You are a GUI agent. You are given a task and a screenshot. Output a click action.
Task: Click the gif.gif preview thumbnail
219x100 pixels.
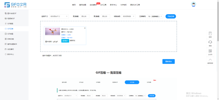[53, 31]
